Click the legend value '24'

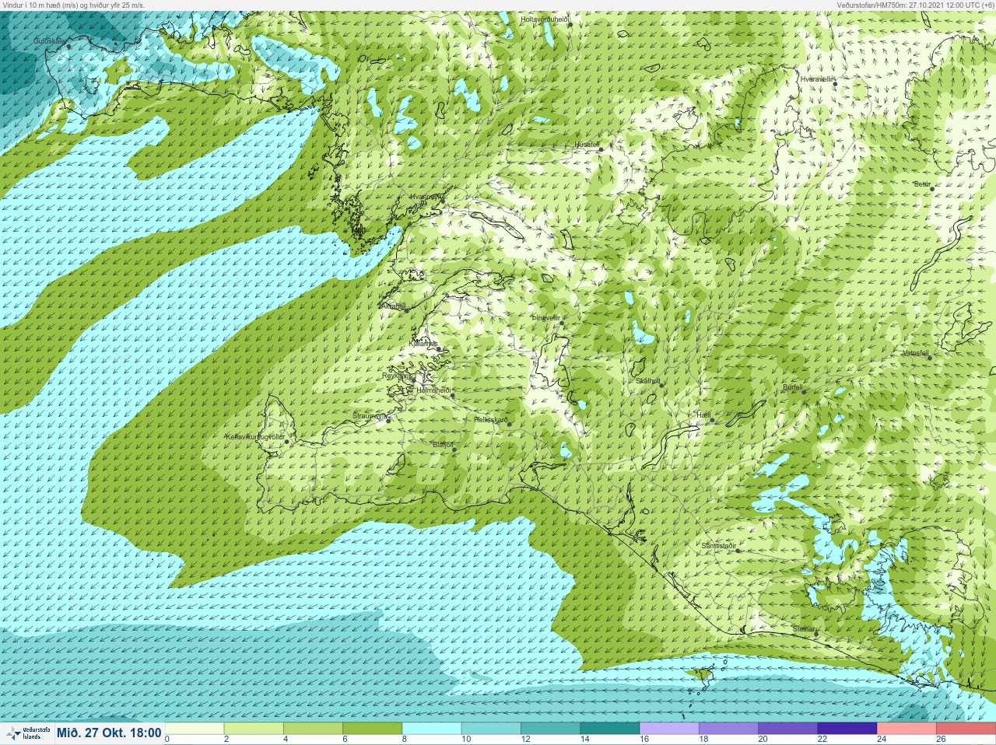[882, 739]
